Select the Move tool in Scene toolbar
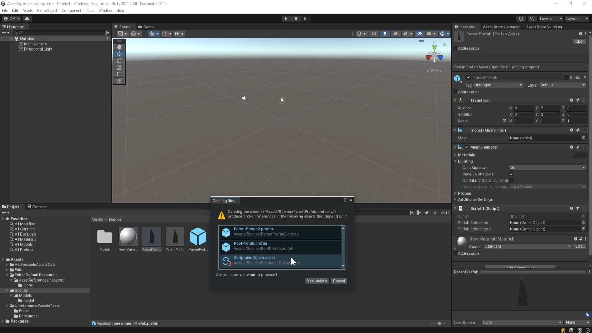This screenshot has height=333, width=592. click(x=119, y=54)
